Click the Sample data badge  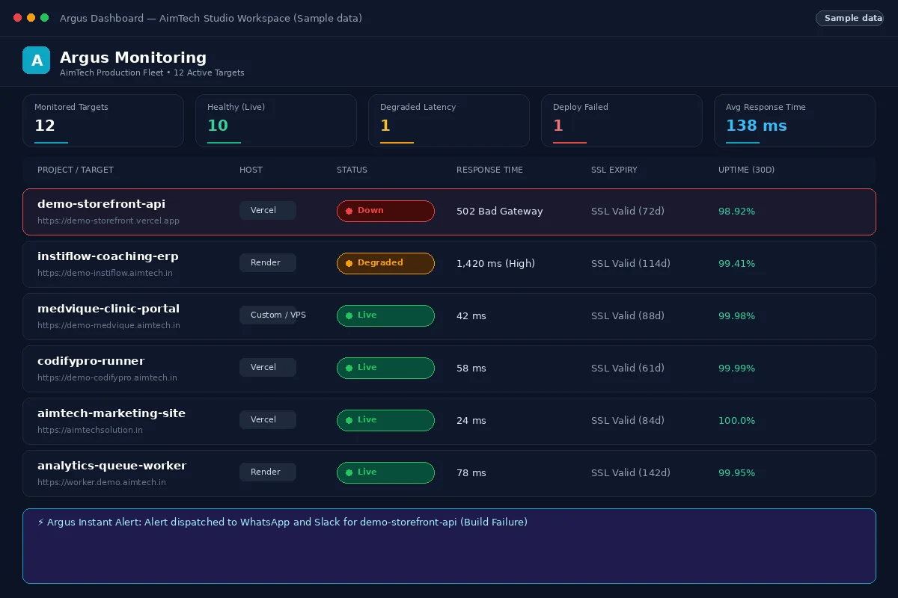tap(849, 18)
